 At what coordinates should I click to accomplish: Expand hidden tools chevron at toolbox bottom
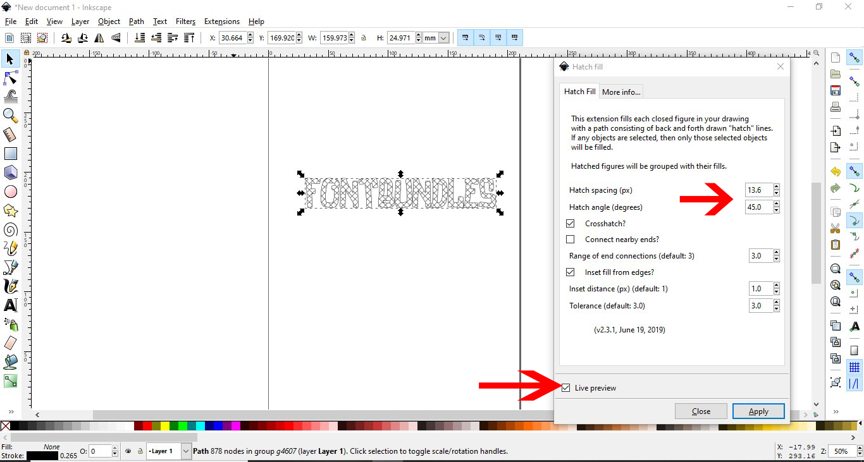pyautogui.click(x=10, y=411)
